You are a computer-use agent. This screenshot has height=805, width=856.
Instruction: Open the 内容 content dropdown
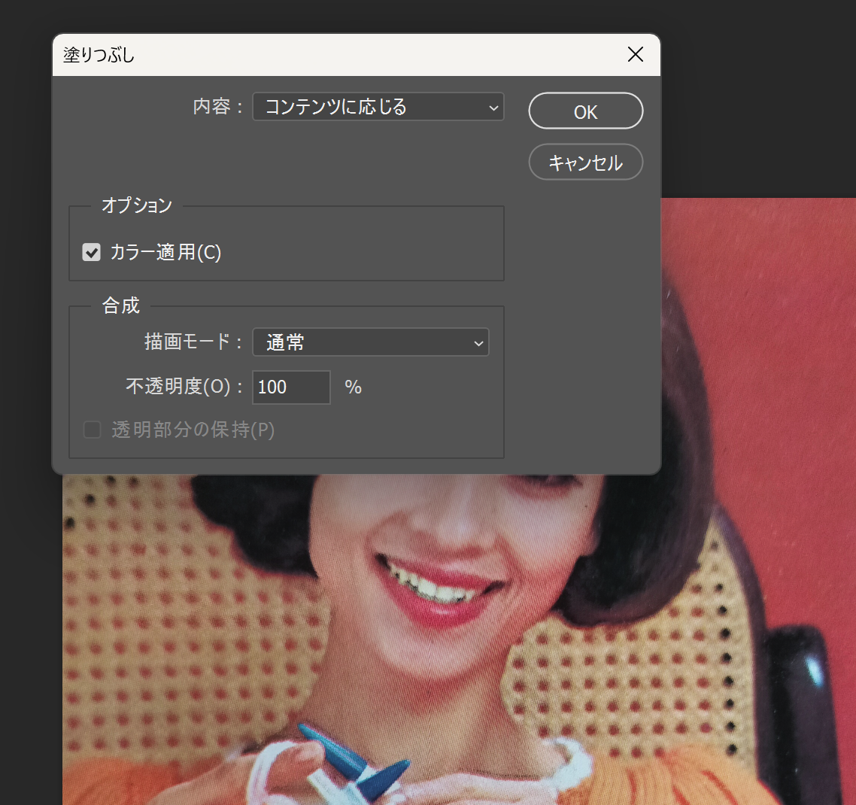[376, 107]
